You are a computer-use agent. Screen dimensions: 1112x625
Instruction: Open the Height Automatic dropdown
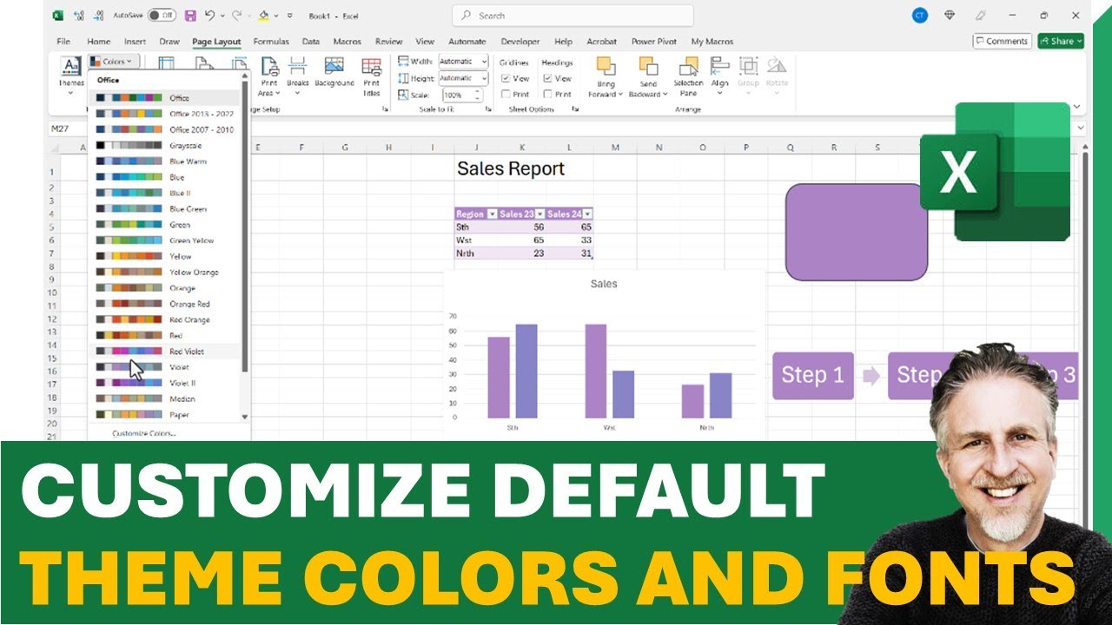click(x=484, y=78)
